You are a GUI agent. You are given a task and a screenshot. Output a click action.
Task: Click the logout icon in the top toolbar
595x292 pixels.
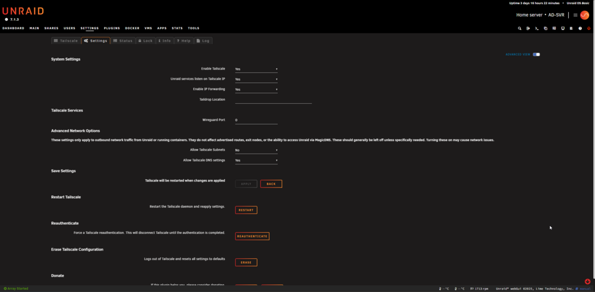pos(528,28)
